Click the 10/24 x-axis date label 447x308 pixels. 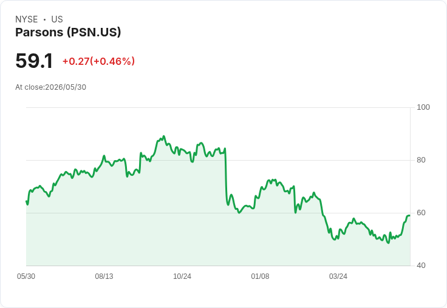tap(182, 276)
